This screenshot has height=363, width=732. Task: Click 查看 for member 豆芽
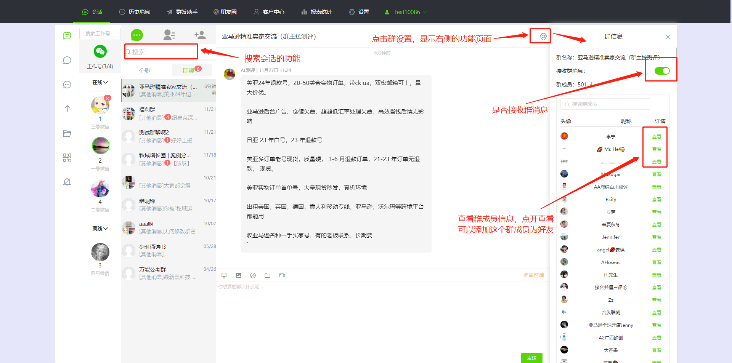click(657, 212)
